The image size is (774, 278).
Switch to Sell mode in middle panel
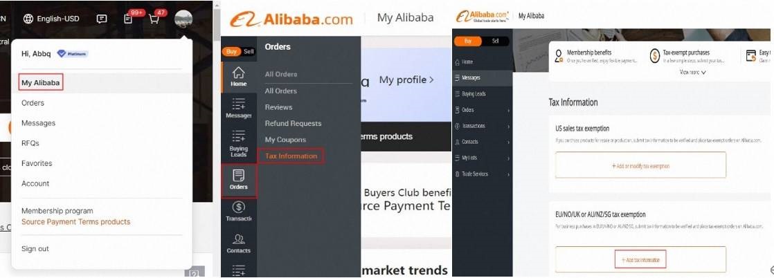coord(249,51)
